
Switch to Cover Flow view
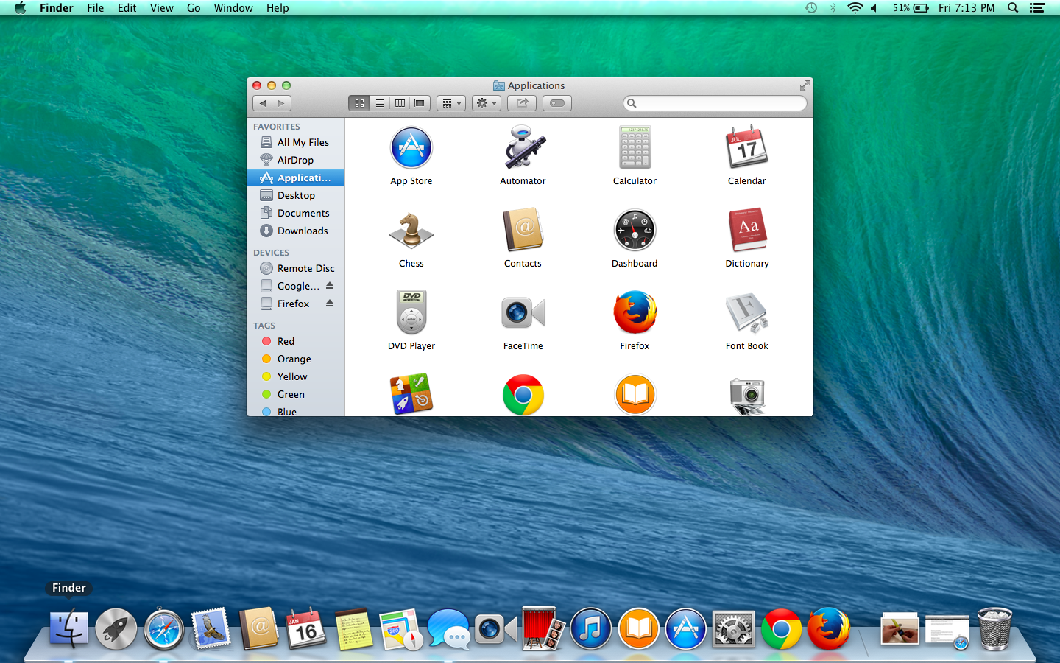click(x=420, y=103)
